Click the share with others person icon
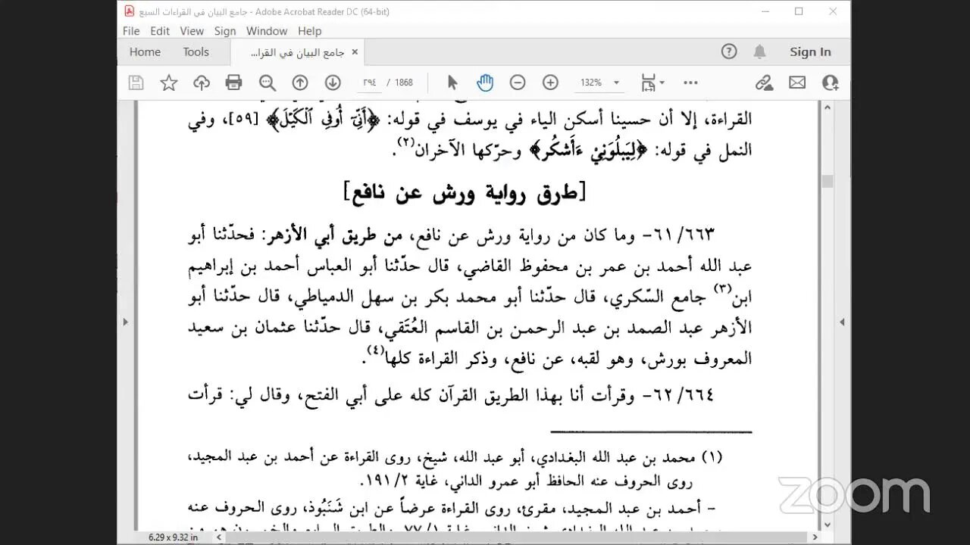The image size is (970, 545). click(831, 83)
